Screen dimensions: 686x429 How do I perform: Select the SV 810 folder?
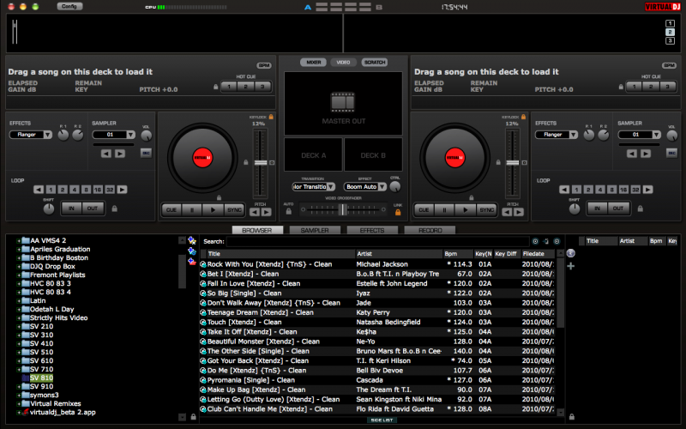[x=41, y=378]
